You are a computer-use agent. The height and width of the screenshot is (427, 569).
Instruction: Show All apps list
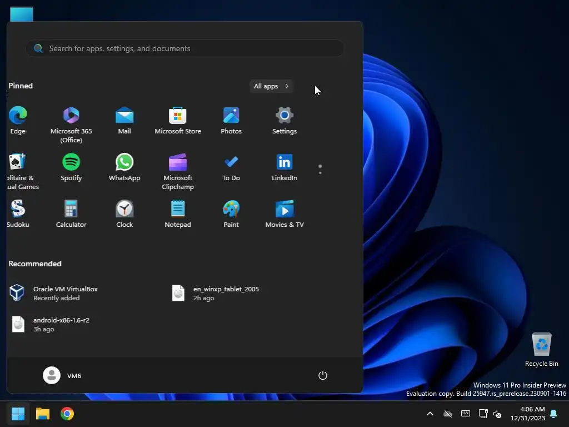[271, 86]
